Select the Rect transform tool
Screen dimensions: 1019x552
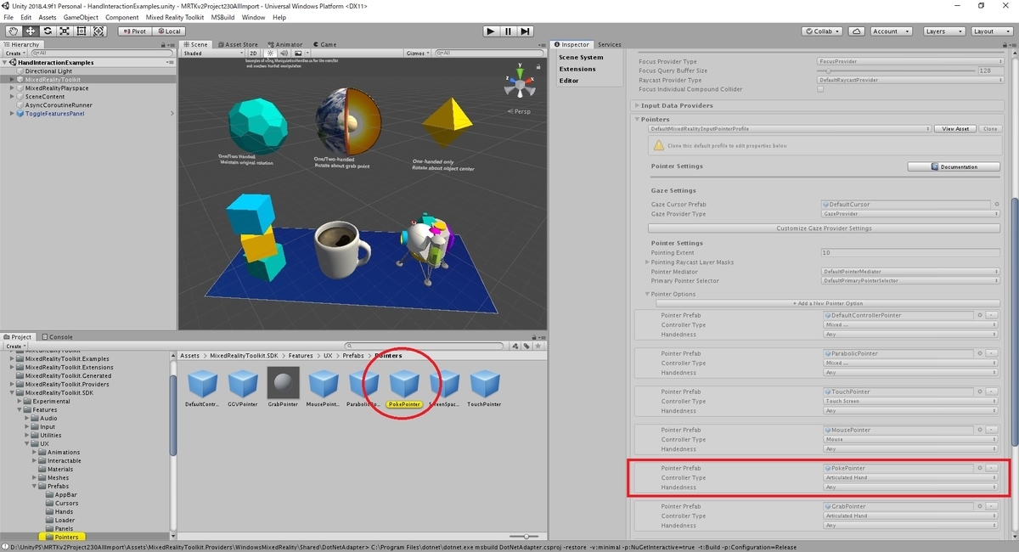(x=82, y=31)
